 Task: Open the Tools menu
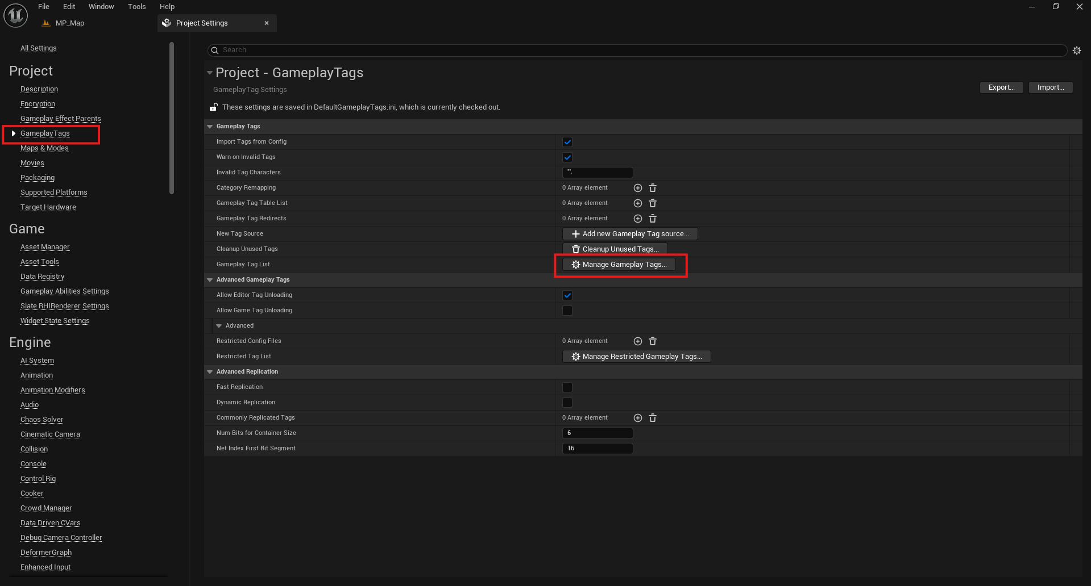[136, 7]
